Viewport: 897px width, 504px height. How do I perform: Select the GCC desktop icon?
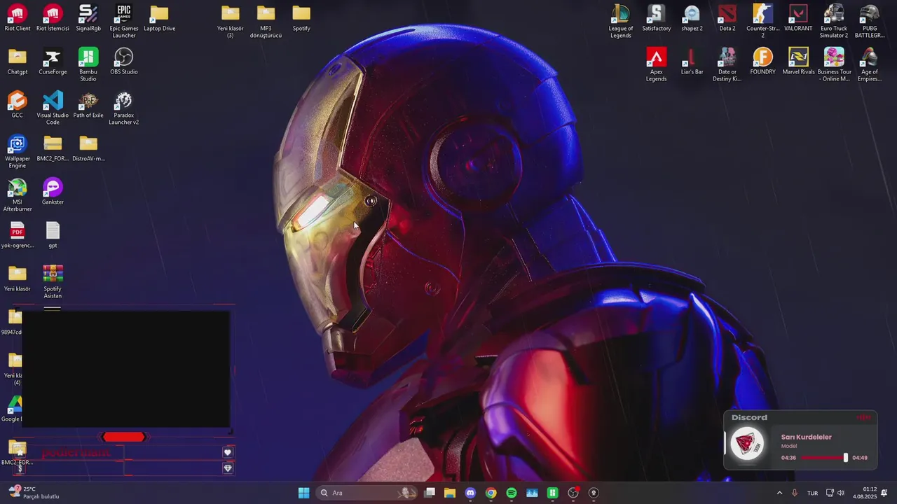click(18, 105)
